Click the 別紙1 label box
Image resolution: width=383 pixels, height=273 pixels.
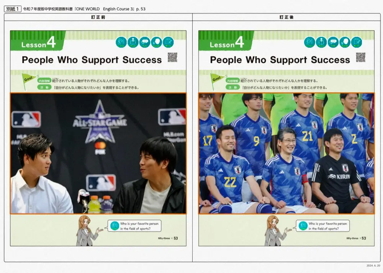tap(13, 9)
